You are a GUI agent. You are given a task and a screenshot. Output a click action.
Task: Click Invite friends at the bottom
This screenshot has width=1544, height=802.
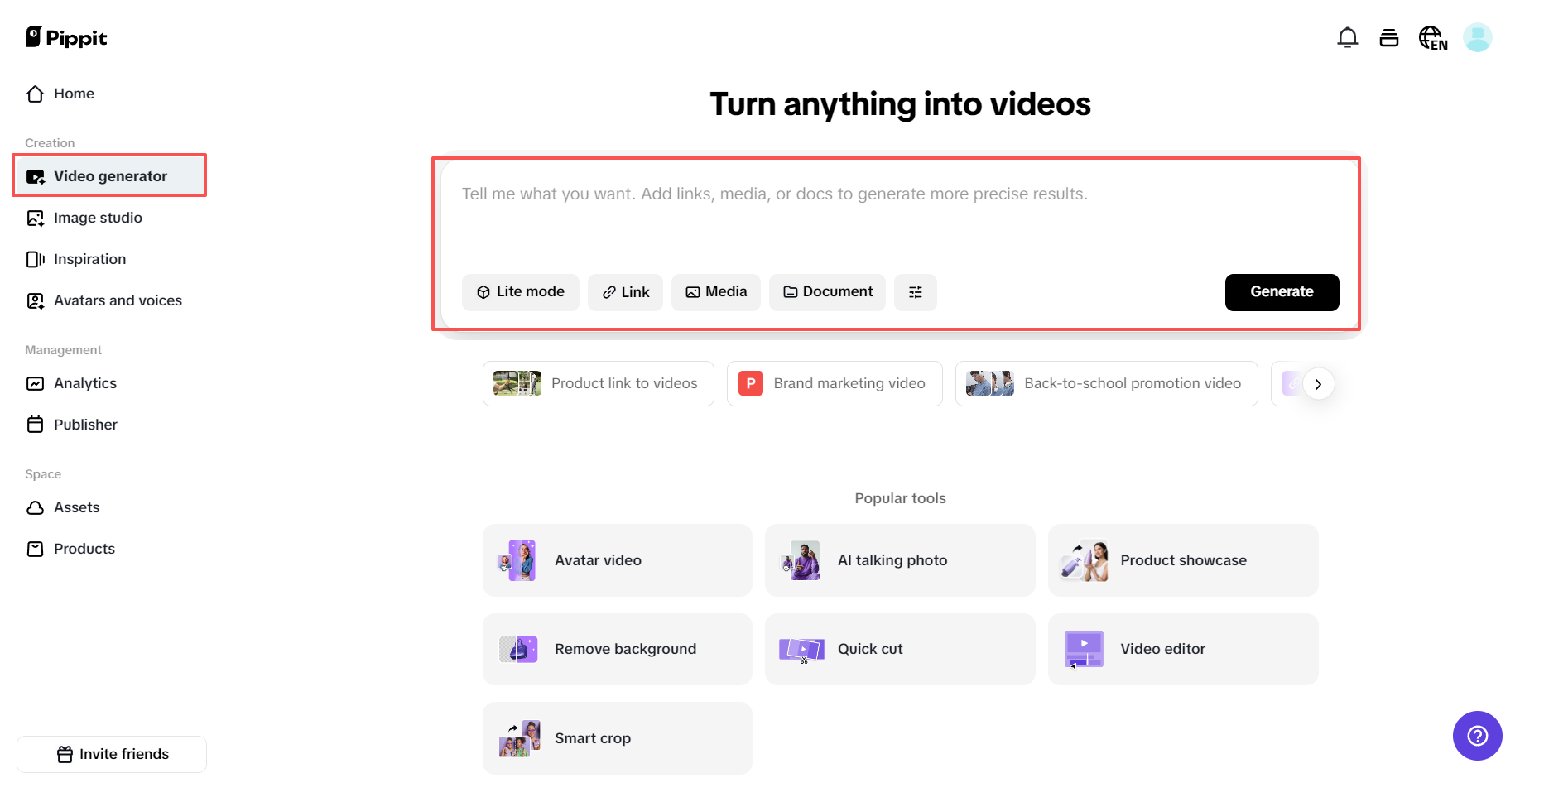click(x=111, y=754)
